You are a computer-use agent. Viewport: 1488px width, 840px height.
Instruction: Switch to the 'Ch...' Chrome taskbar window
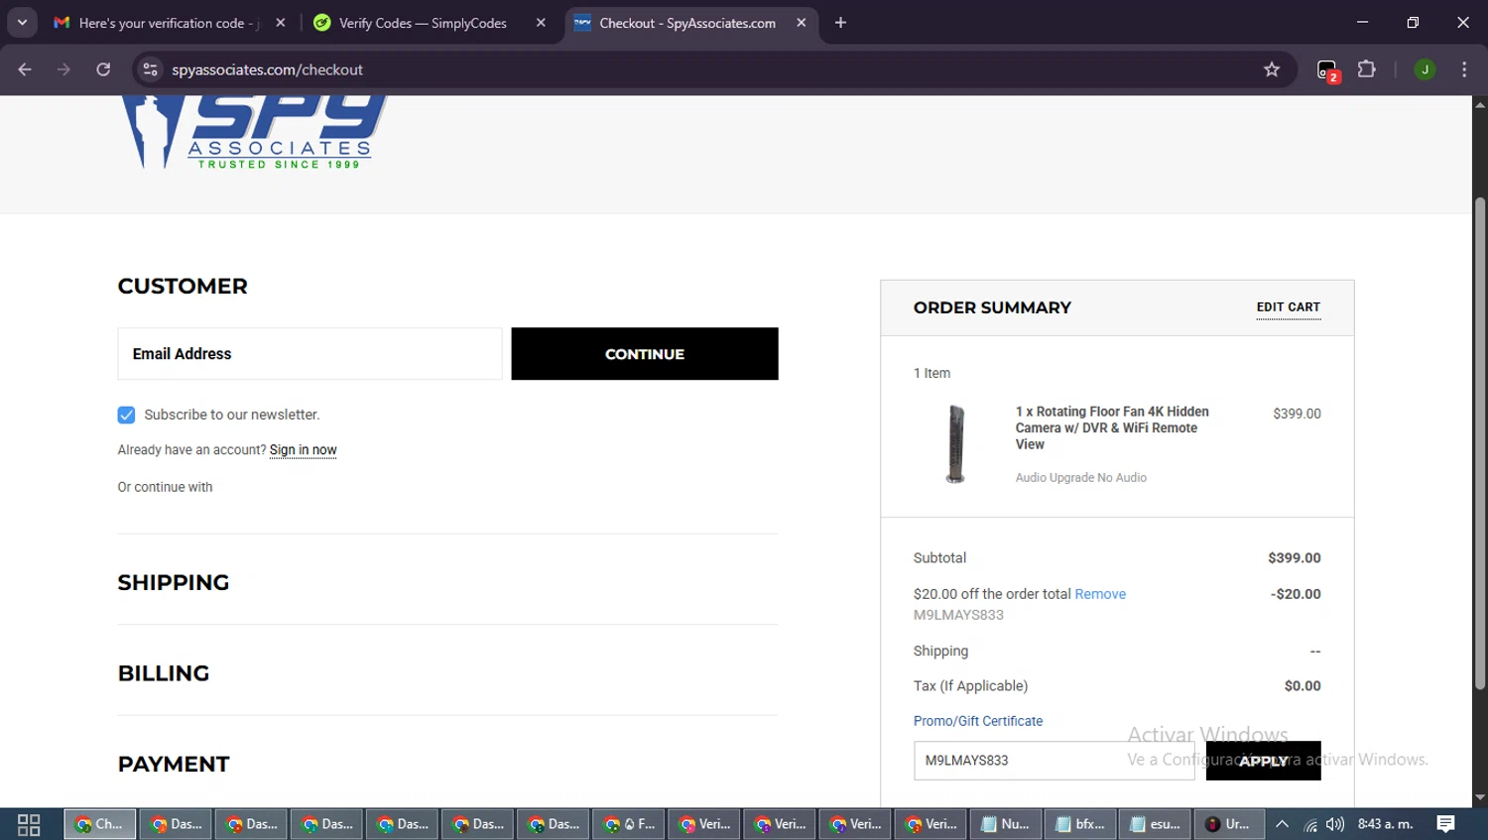[100, 824]
